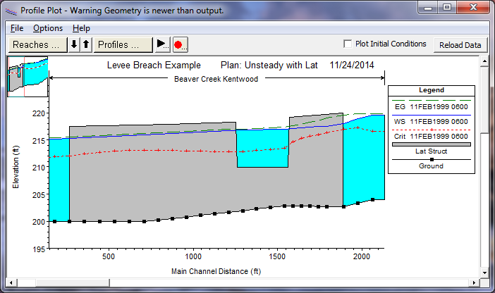The height and width of the screenshot is (293, 495).
Task: Click the Ground legend line symbol
Action: point(431,160)
